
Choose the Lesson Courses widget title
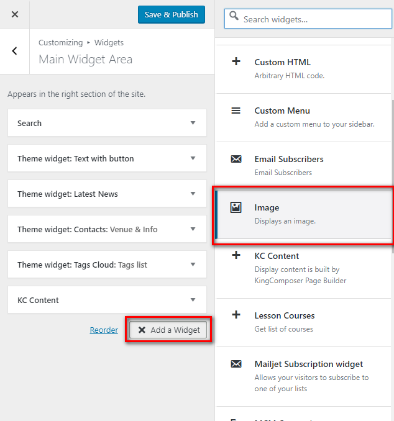[285, 315]
